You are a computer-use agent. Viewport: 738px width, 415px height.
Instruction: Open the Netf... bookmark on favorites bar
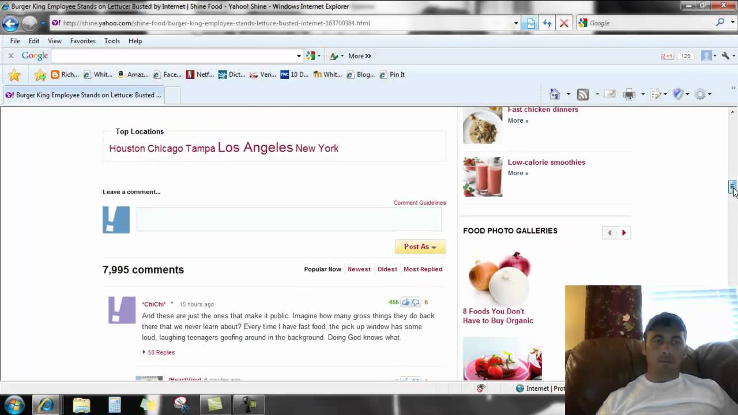pyautogui.click(x=199, y=74)
